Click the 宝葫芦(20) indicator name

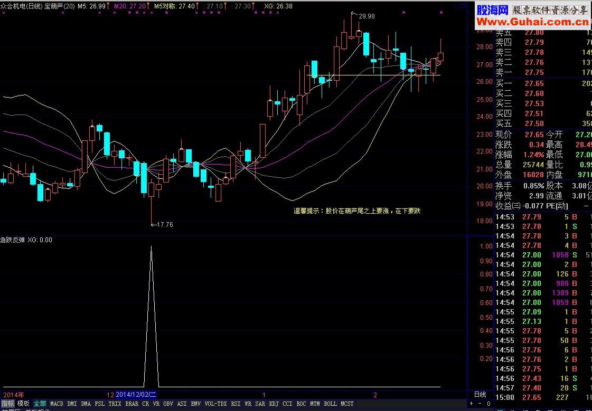point(60,6)
